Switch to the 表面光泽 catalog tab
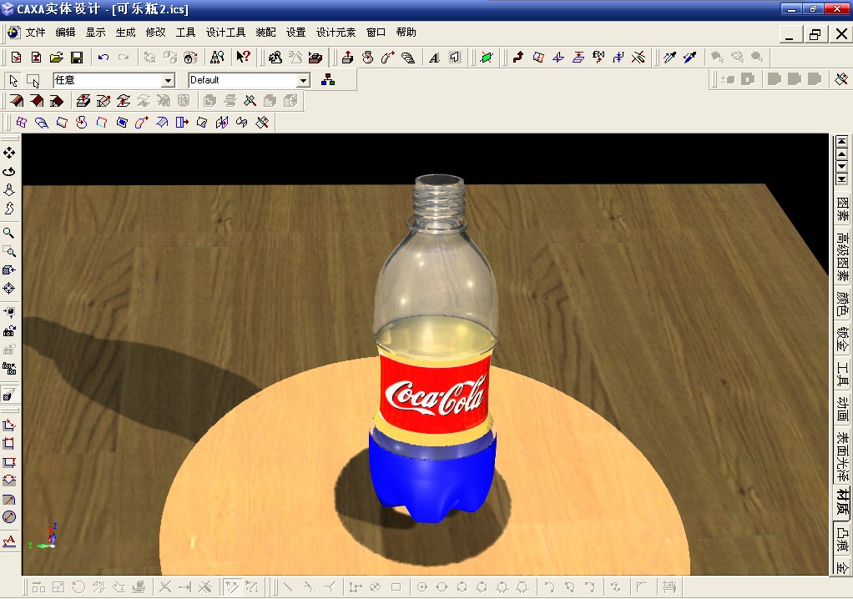853x599 pixels. (842, 456)
